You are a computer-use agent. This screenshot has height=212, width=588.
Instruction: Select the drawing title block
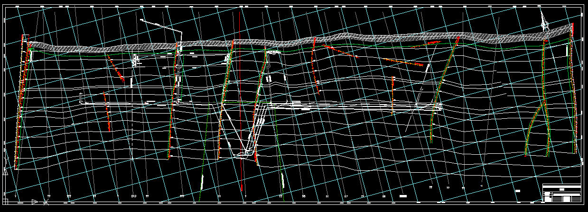562,193
